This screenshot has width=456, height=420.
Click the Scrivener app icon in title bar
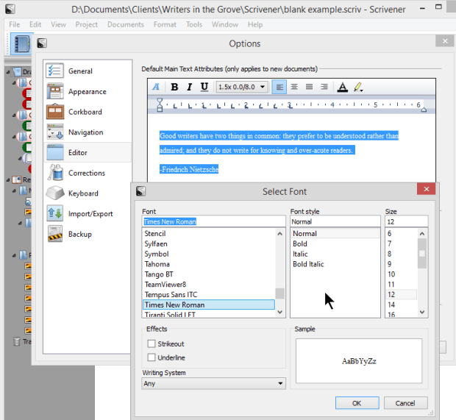[x=10, y=9]
